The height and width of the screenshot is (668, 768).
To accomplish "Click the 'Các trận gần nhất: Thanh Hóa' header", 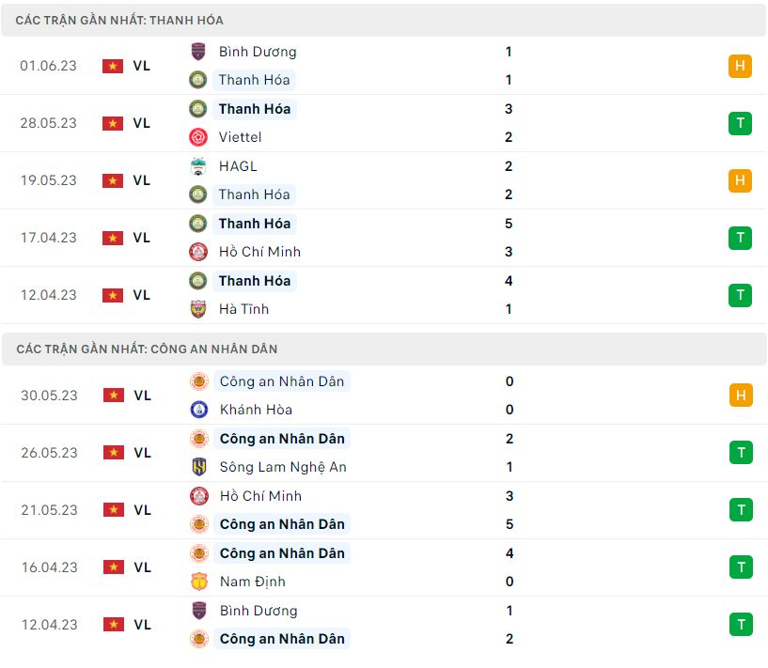I will point(120,20).
